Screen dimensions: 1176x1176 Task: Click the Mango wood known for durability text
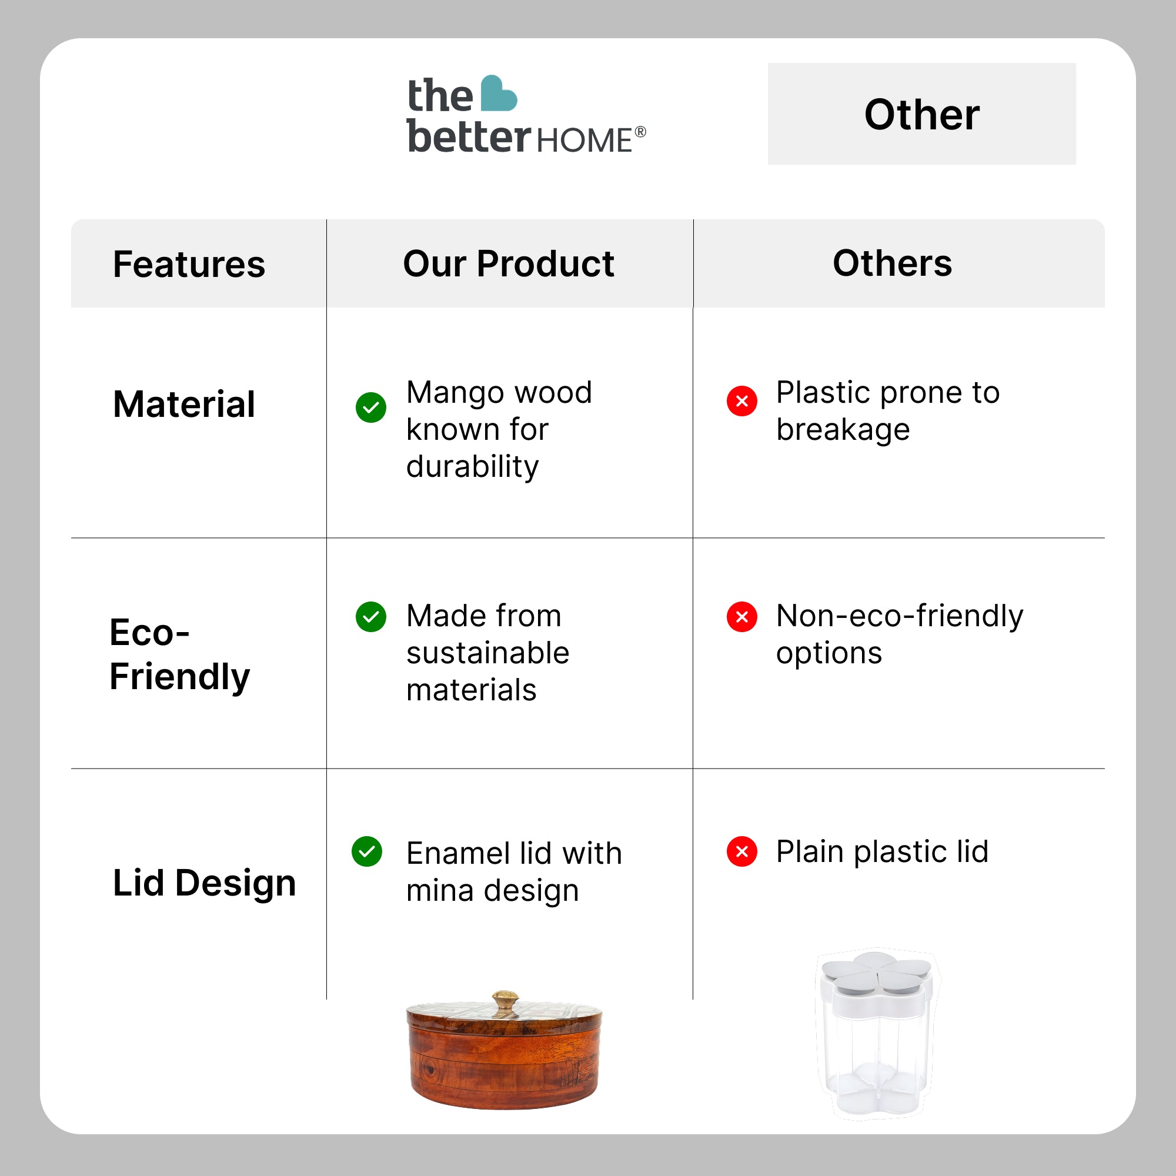pos(499,429)
